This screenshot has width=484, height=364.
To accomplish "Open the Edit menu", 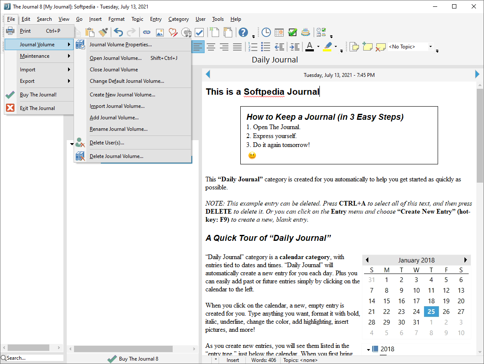I will pos(26,19).
